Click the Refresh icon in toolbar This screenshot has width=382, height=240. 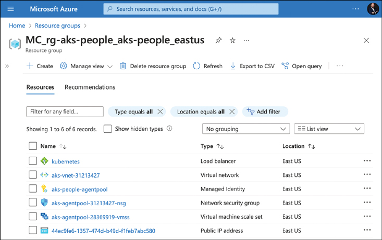pyautogui.click(x=196, y=66)
